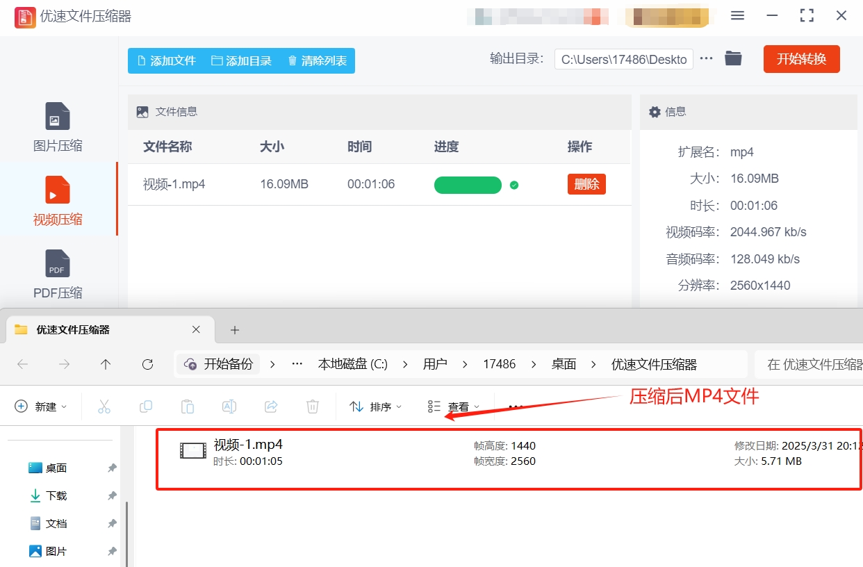The width and height of the screenshot is (863, 567).
Task: Delete 视频-1.mp4 with the 删除 button
Action: tap(586, 184)
